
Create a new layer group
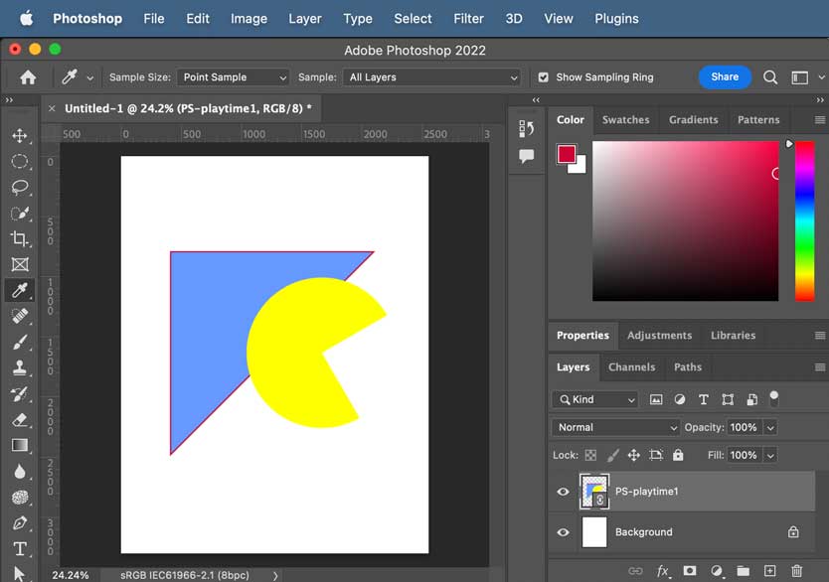pyautogui.click(x=744, y=570)
